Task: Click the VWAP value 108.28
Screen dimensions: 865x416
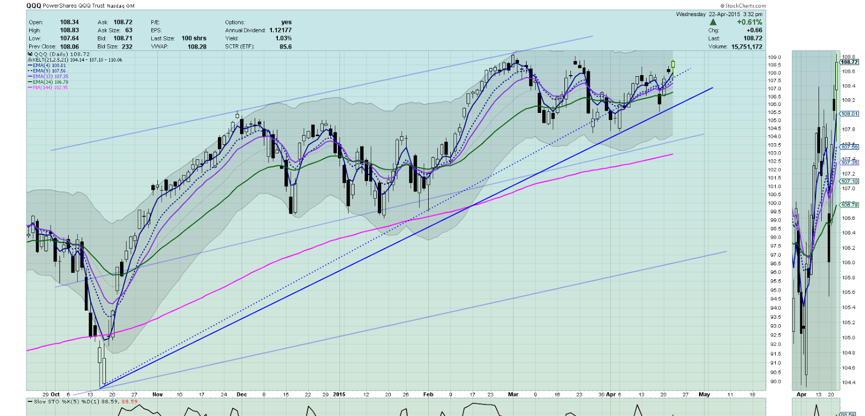Action: (x=197, y=46)
